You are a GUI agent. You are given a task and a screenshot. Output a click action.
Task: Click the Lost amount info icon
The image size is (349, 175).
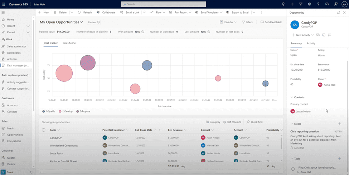pyautogui.click(x=209, y=32)
